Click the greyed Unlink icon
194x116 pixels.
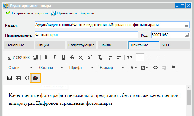(164, 68)
